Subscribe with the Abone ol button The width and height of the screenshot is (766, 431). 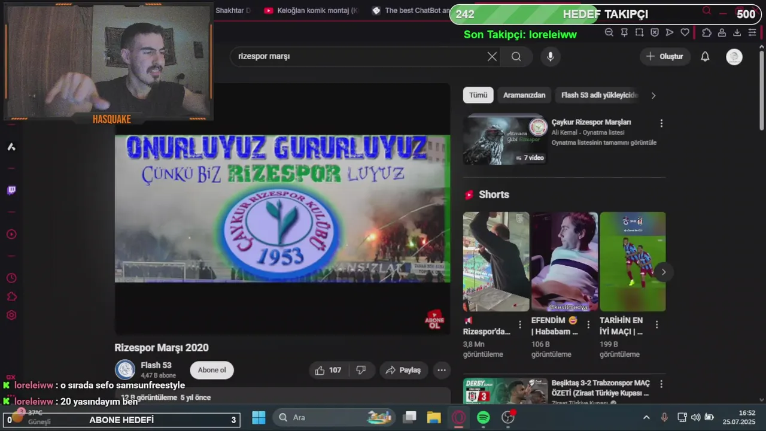pyautogui.click(x=212, y=370)
